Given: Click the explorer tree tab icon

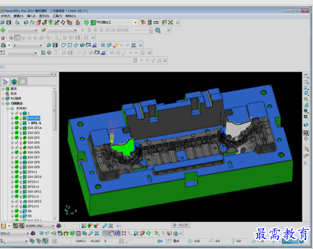Looking at the screenshot, I should click(x=5, y=81).
